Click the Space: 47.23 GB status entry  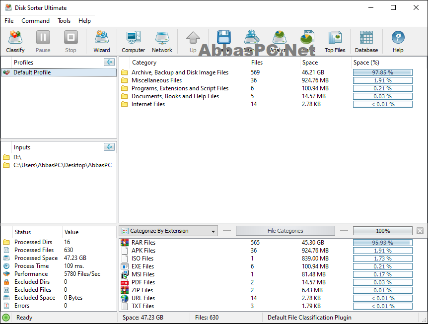click(x=143, y=318)
